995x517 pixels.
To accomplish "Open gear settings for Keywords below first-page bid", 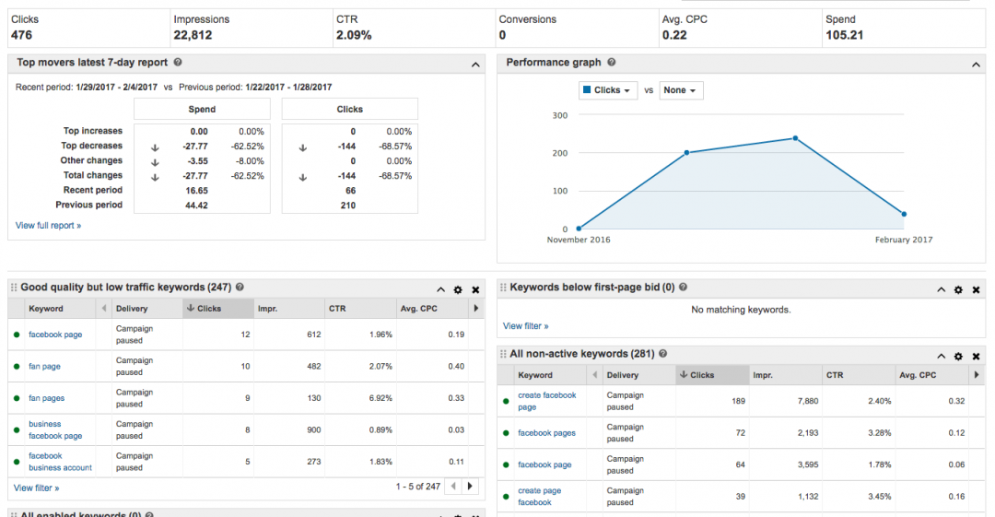I will click(958, 289).
